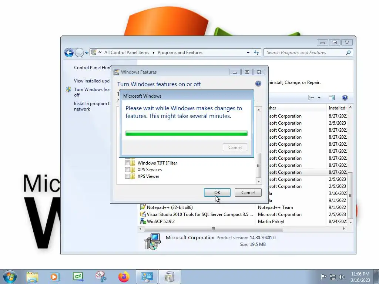
Task: Open Programs and Features help icon
Action: (345, 98)
